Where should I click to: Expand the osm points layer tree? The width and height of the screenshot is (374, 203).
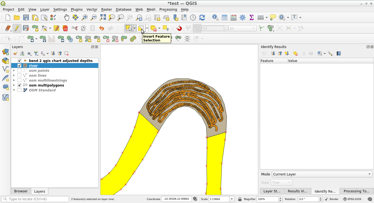14,70
